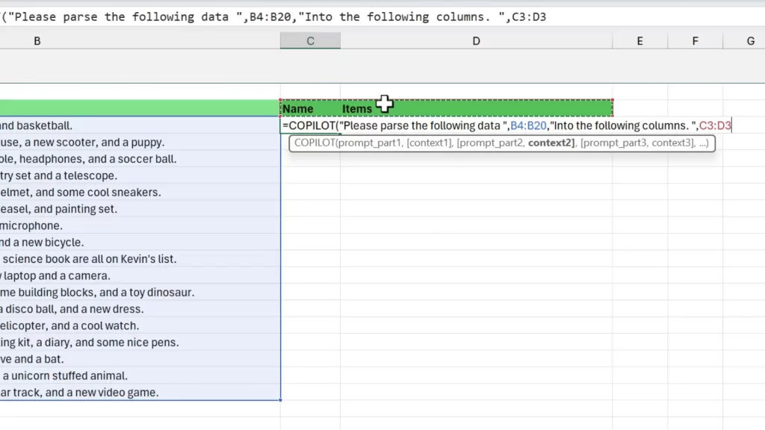The width and height of the screenshot is (765, 430).
Task: Select column D header
Action: (x=476, y=41)
